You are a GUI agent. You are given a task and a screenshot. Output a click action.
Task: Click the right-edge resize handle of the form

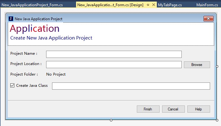(x=217, y=66)
